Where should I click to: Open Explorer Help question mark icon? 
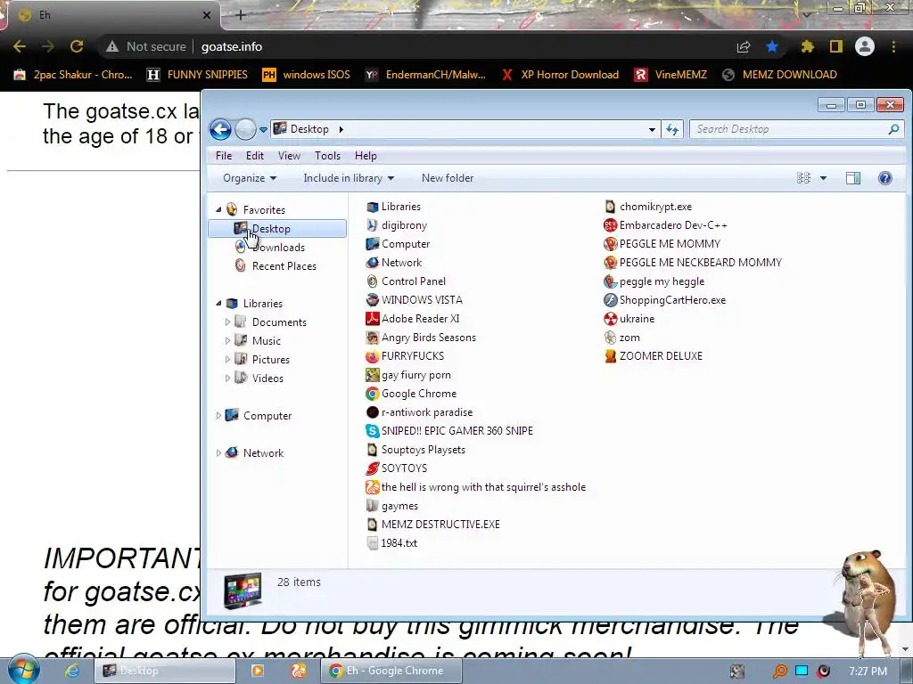885,178
